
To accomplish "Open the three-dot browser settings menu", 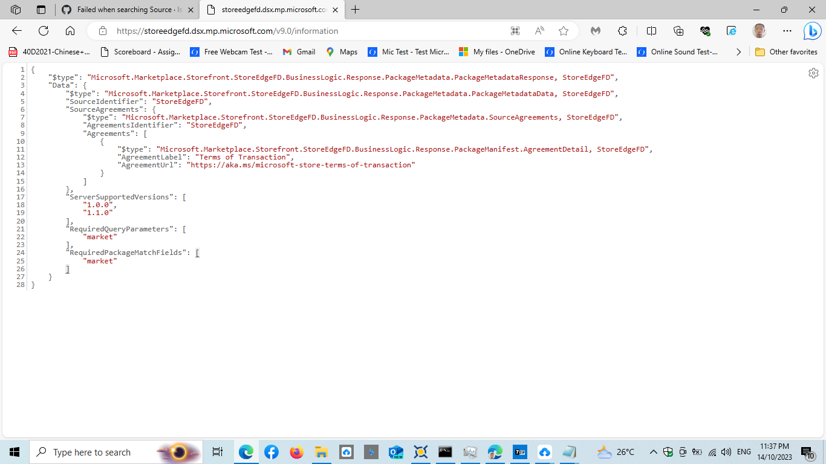I will [786, 31].
